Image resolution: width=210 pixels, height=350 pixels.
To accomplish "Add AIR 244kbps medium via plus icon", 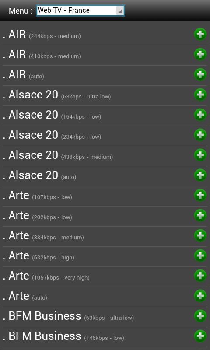I will click(x=200, y=35).
